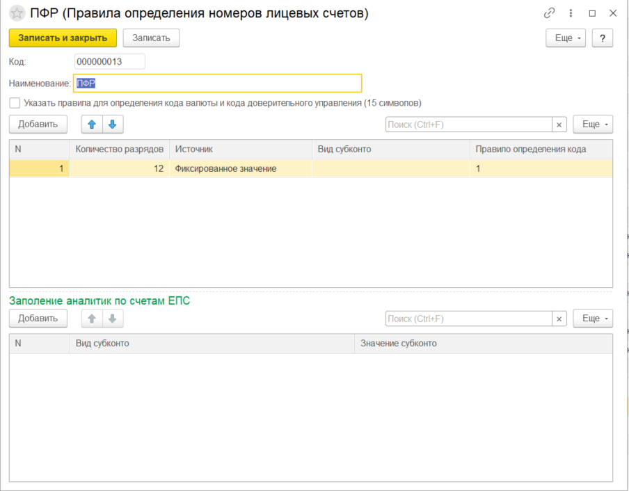Open Еще menu of the upper table
The image size is (629, 491).
[x=593, y=124]
